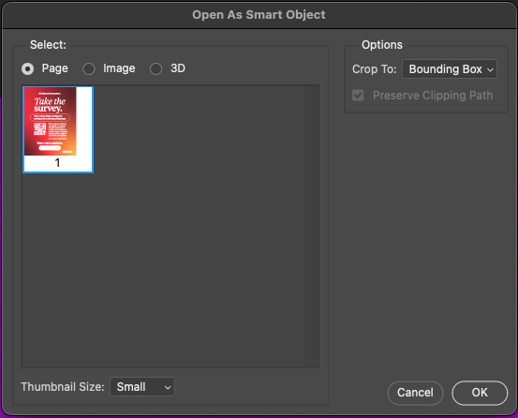The height and width of the screenshot is (418, 518).
Task: Select the Page radio button
Action: click(x=28, y=69)
